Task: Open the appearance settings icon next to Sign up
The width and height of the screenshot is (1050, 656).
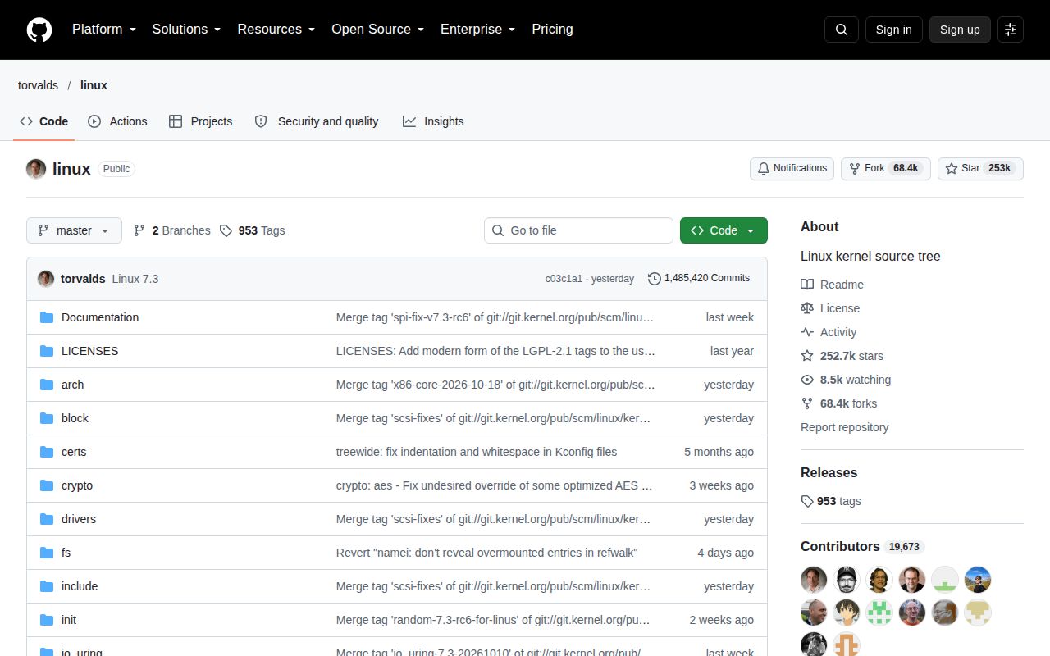Action: [x=1011, y=30]
